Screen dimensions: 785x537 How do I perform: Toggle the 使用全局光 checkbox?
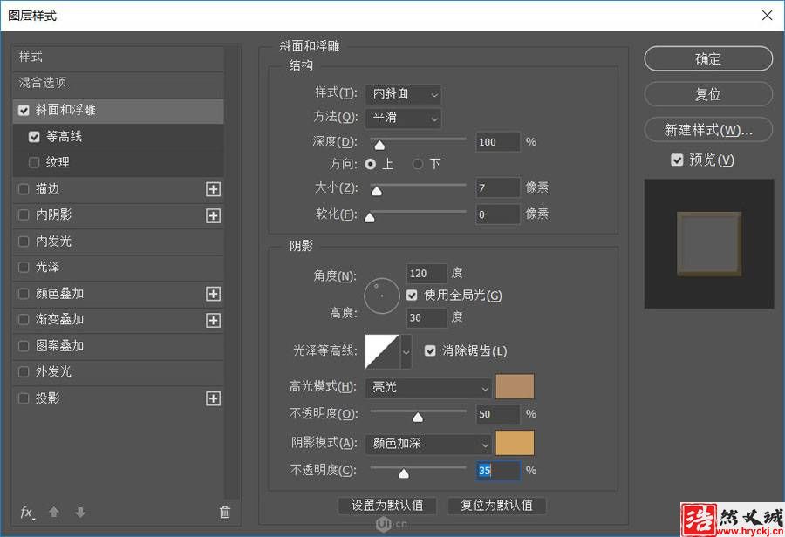point(412,296)
